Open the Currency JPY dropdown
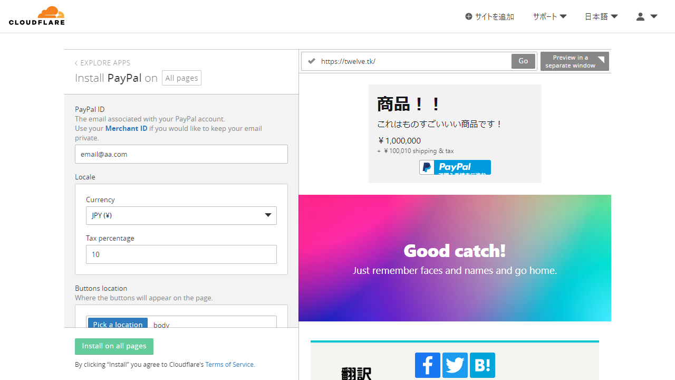 coord(181,215)
